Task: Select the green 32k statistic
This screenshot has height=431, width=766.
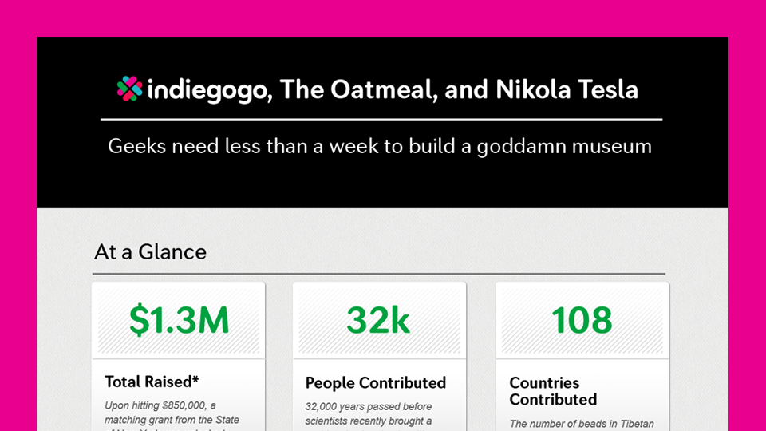Action: (x=378, y=320)
